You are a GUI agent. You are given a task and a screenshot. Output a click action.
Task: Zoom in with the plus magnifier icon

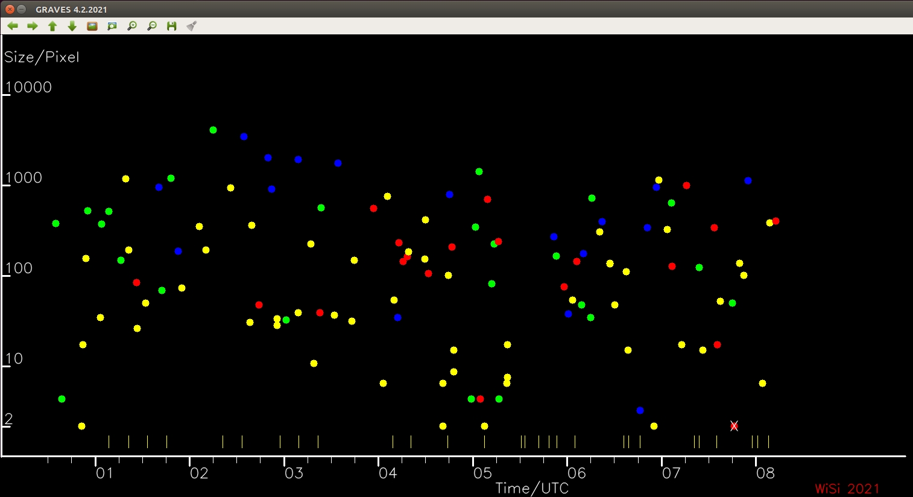click(x=132, y=26)
